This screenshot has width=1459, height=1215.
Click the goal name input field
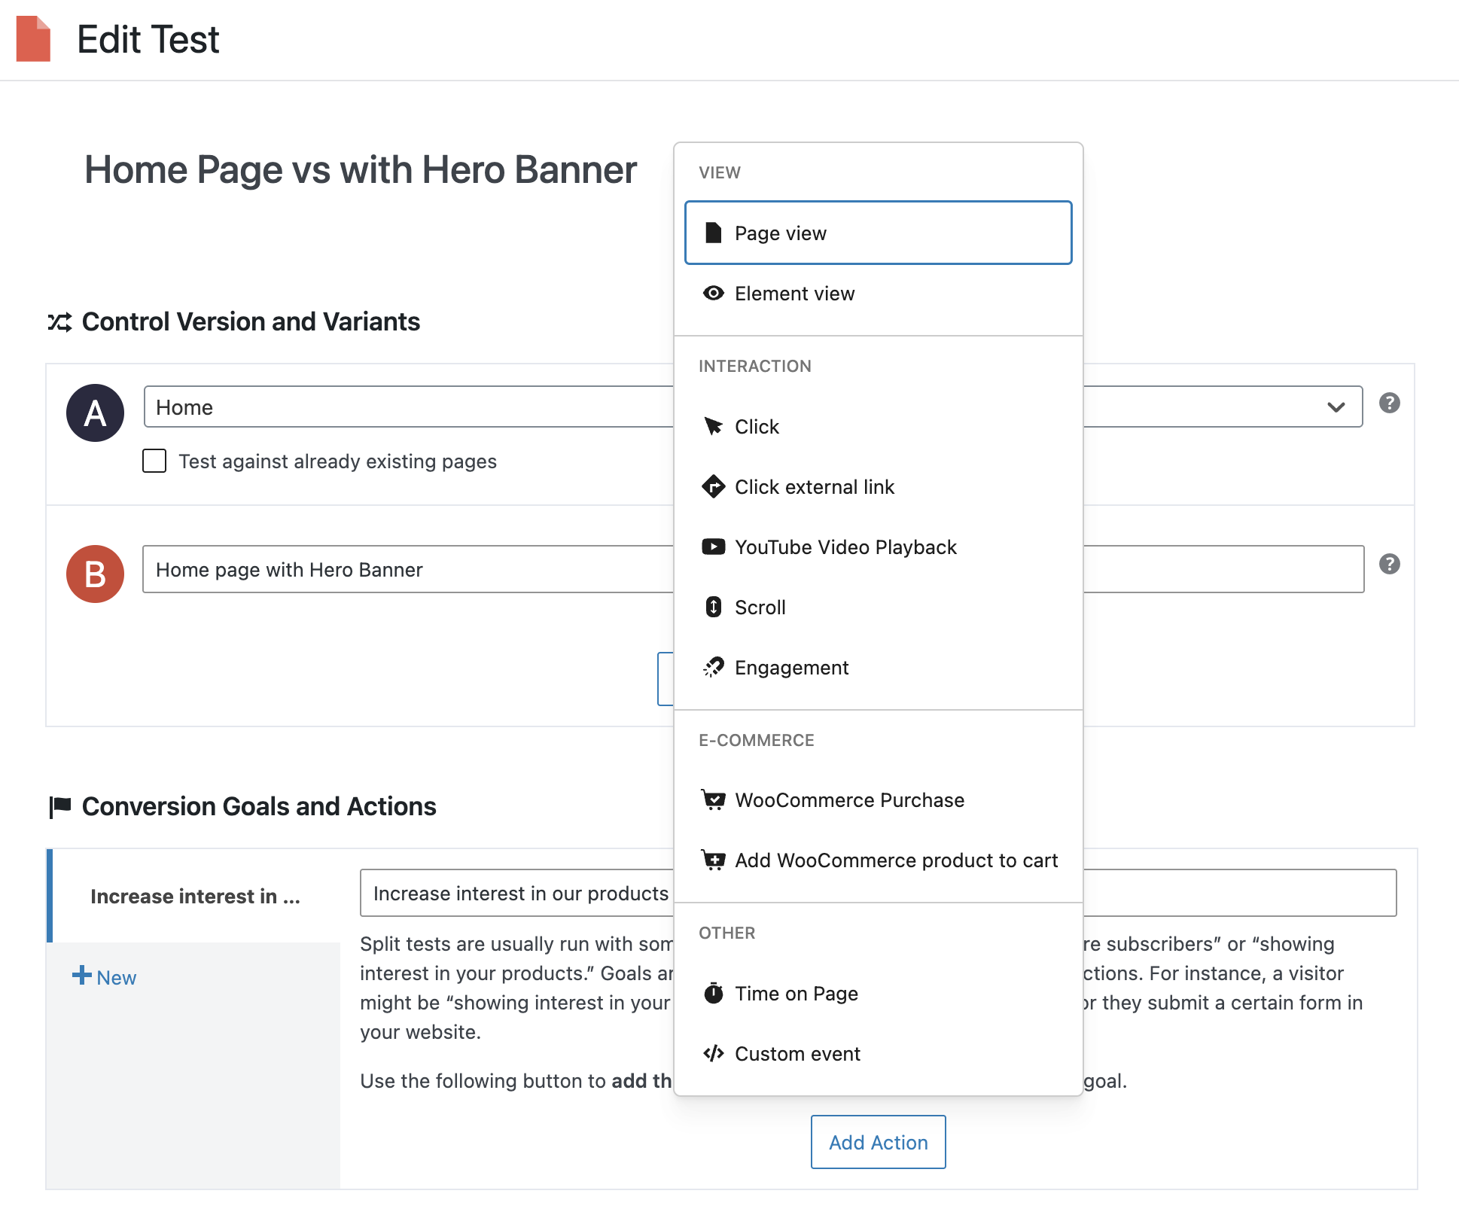point(519,893)
